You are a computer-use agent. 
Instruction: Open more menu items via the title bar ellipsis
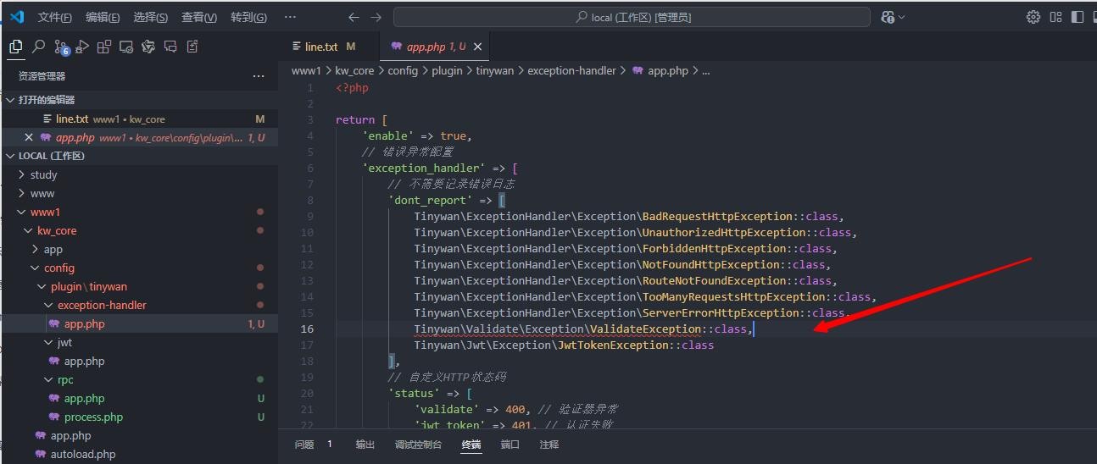290,17
